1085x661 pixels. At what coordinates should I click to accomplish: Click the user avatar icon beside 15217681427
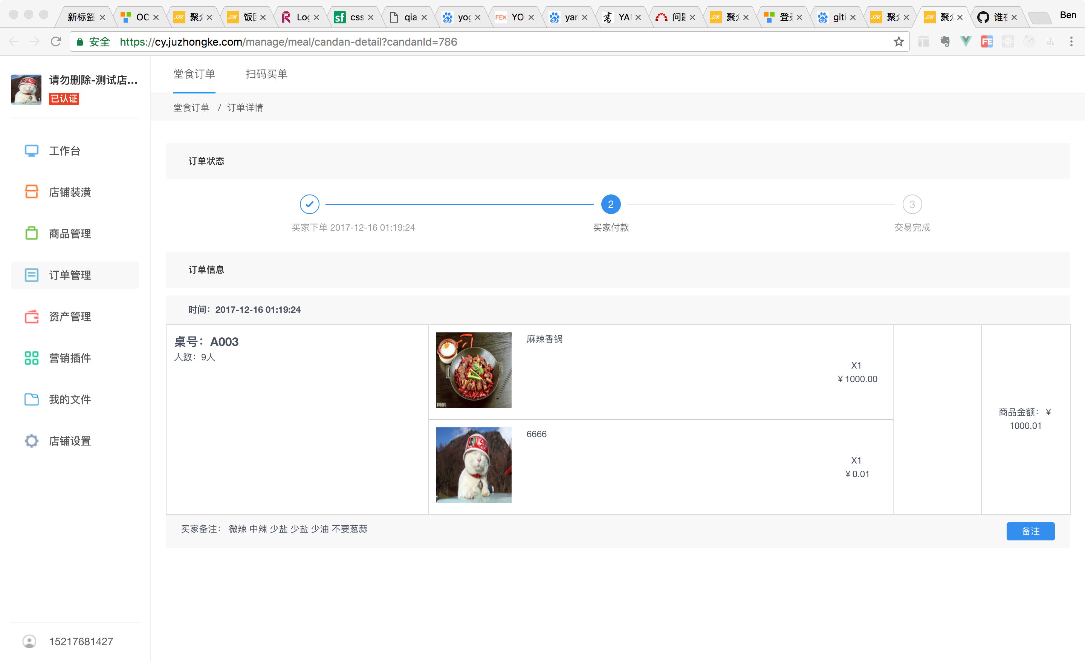pyautogui.click(x=29, y=641)
